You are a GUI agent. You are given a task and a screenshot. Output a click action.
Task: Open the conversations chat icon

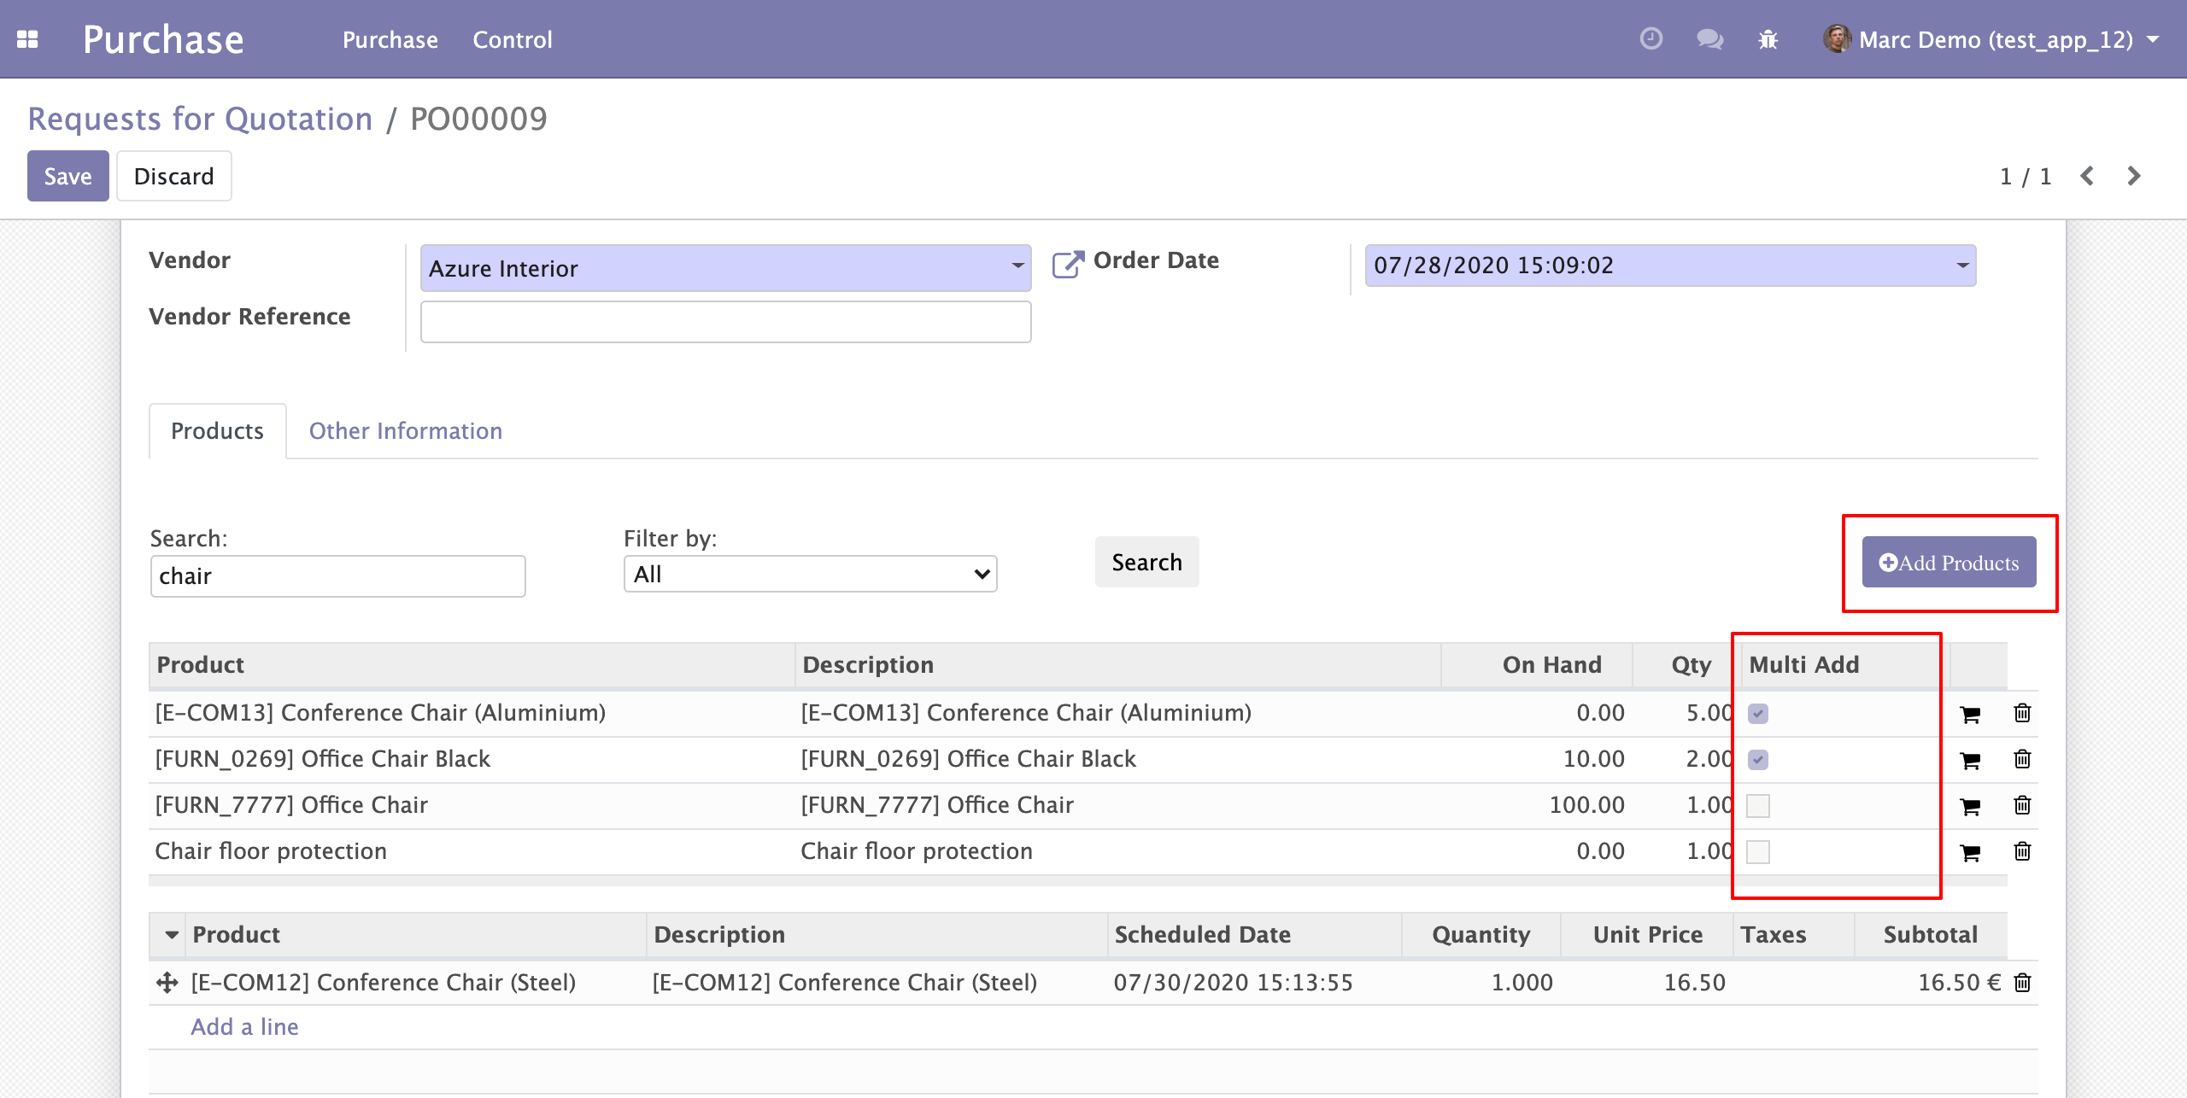click(1709, 39)
